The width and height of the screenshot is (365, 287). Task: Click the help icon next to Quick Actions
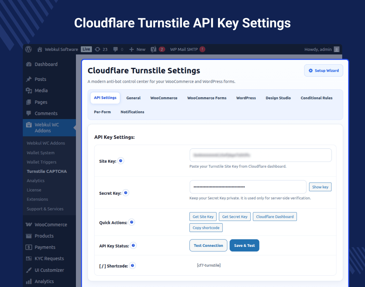click(132, 222)
